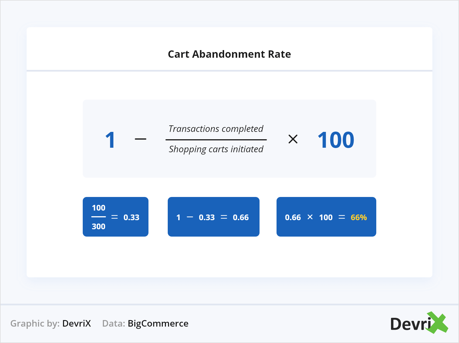
Task: Click the 300 denominator in first blue box
Action: (x=99, y=226)
